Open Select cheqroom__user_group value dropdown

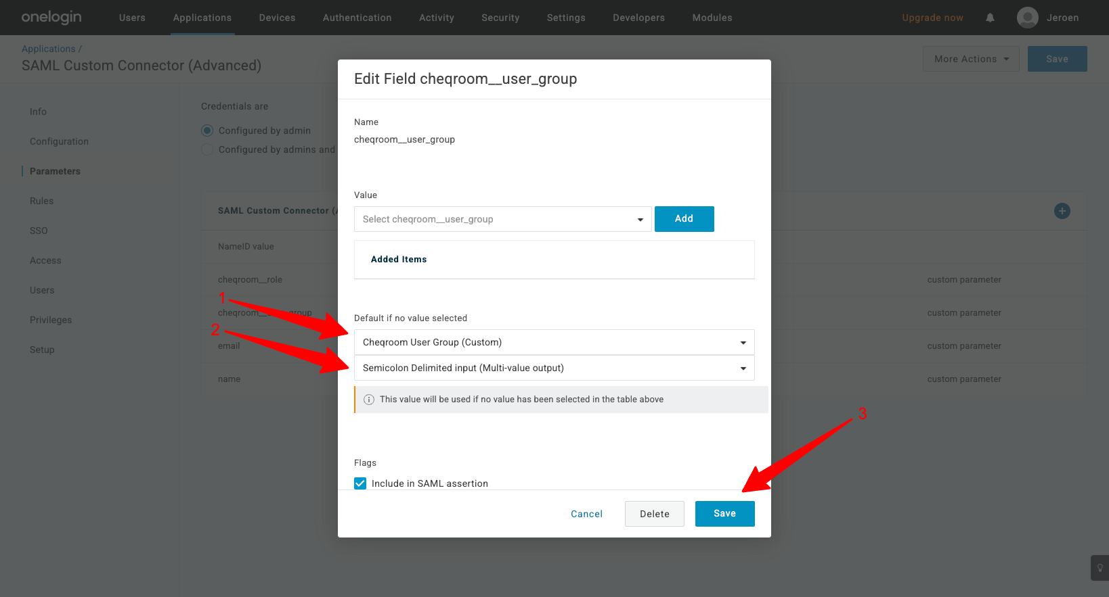pos(502,219)
